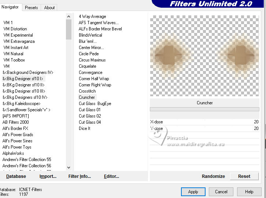Viewport: 266px width, 198px height.
Task: Choose the Dice It filter
Action: (85, 128)
